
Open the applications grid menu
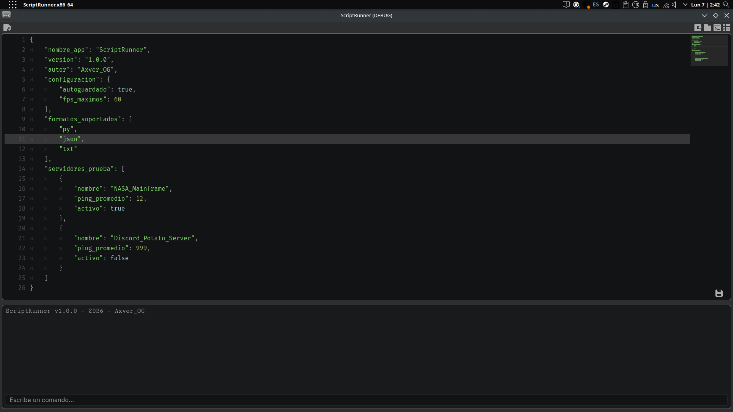(13, 5)
